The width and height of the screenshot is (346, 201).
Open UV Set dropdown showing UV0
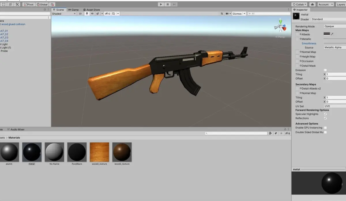click(335, 106)
